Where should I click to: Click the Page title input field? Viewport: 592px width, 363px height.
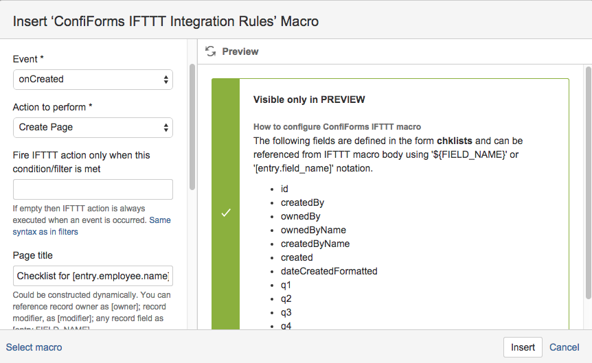pyautogui.click(x=93, y=276)
